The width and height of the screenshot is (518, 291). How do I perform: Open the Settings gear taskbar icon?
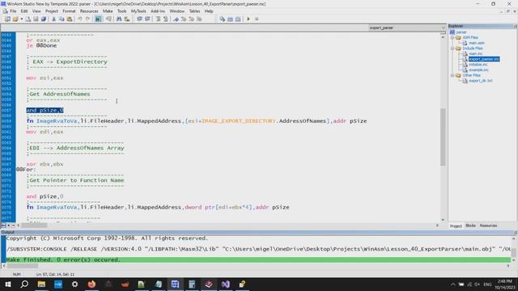click(74, 284)
